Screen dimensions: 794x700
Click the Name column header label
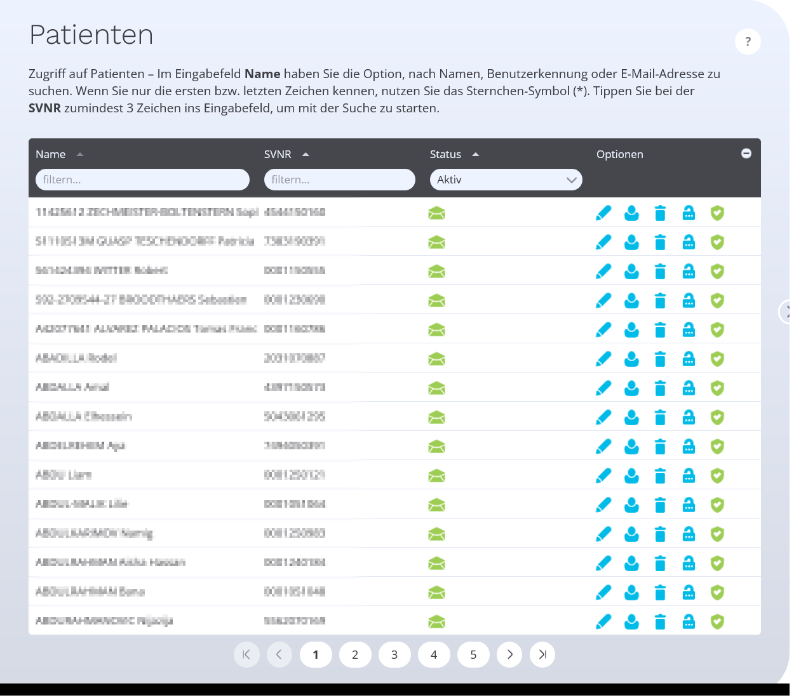51,154
